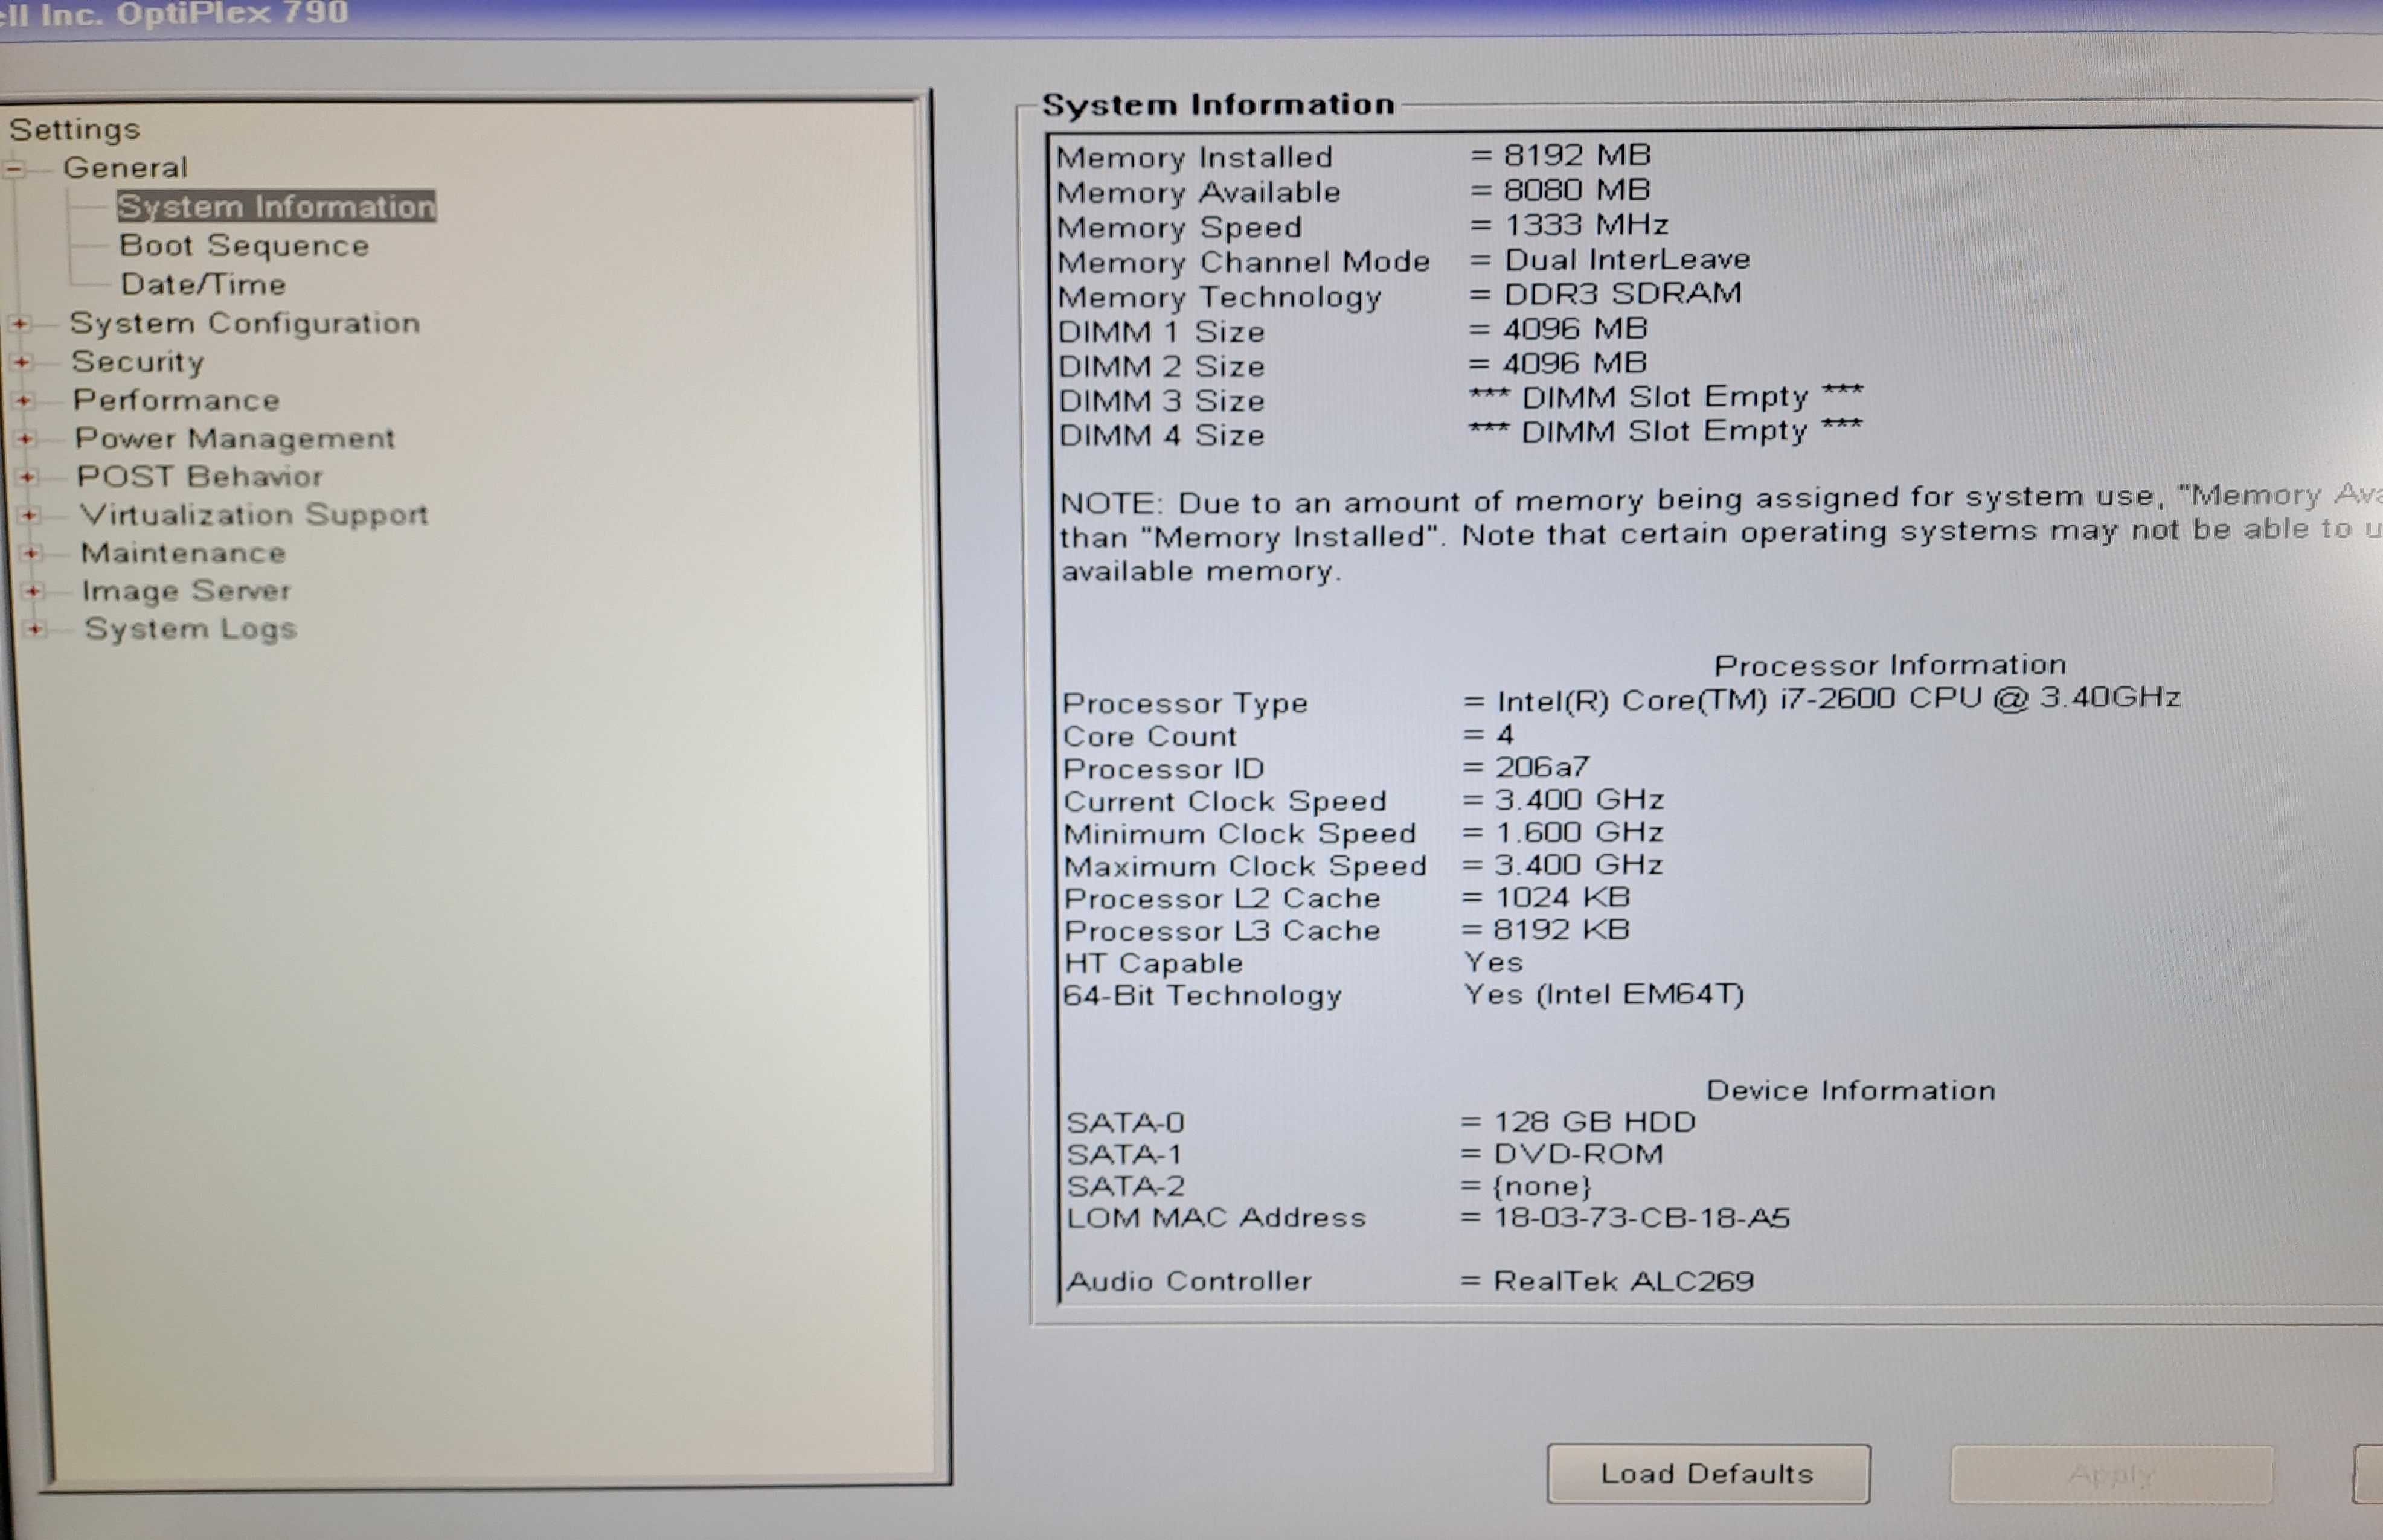Click the DIMM 1 Size row
This screenshot has height=1540, width=2383.
coord(1353,330)
